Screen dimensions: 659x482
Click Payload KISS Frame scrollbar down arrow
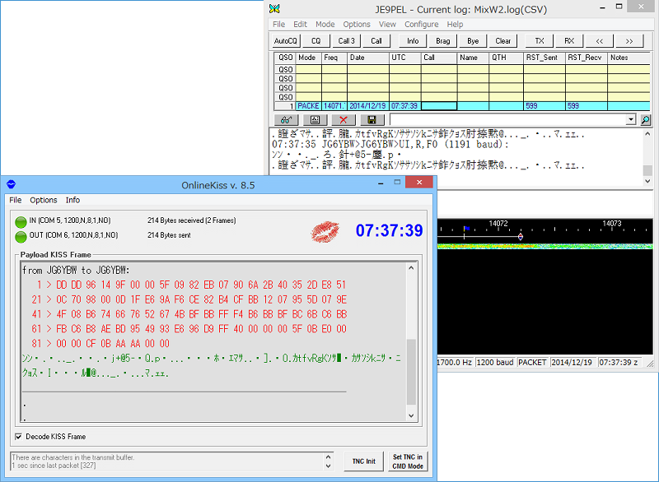tap(411, 415)
